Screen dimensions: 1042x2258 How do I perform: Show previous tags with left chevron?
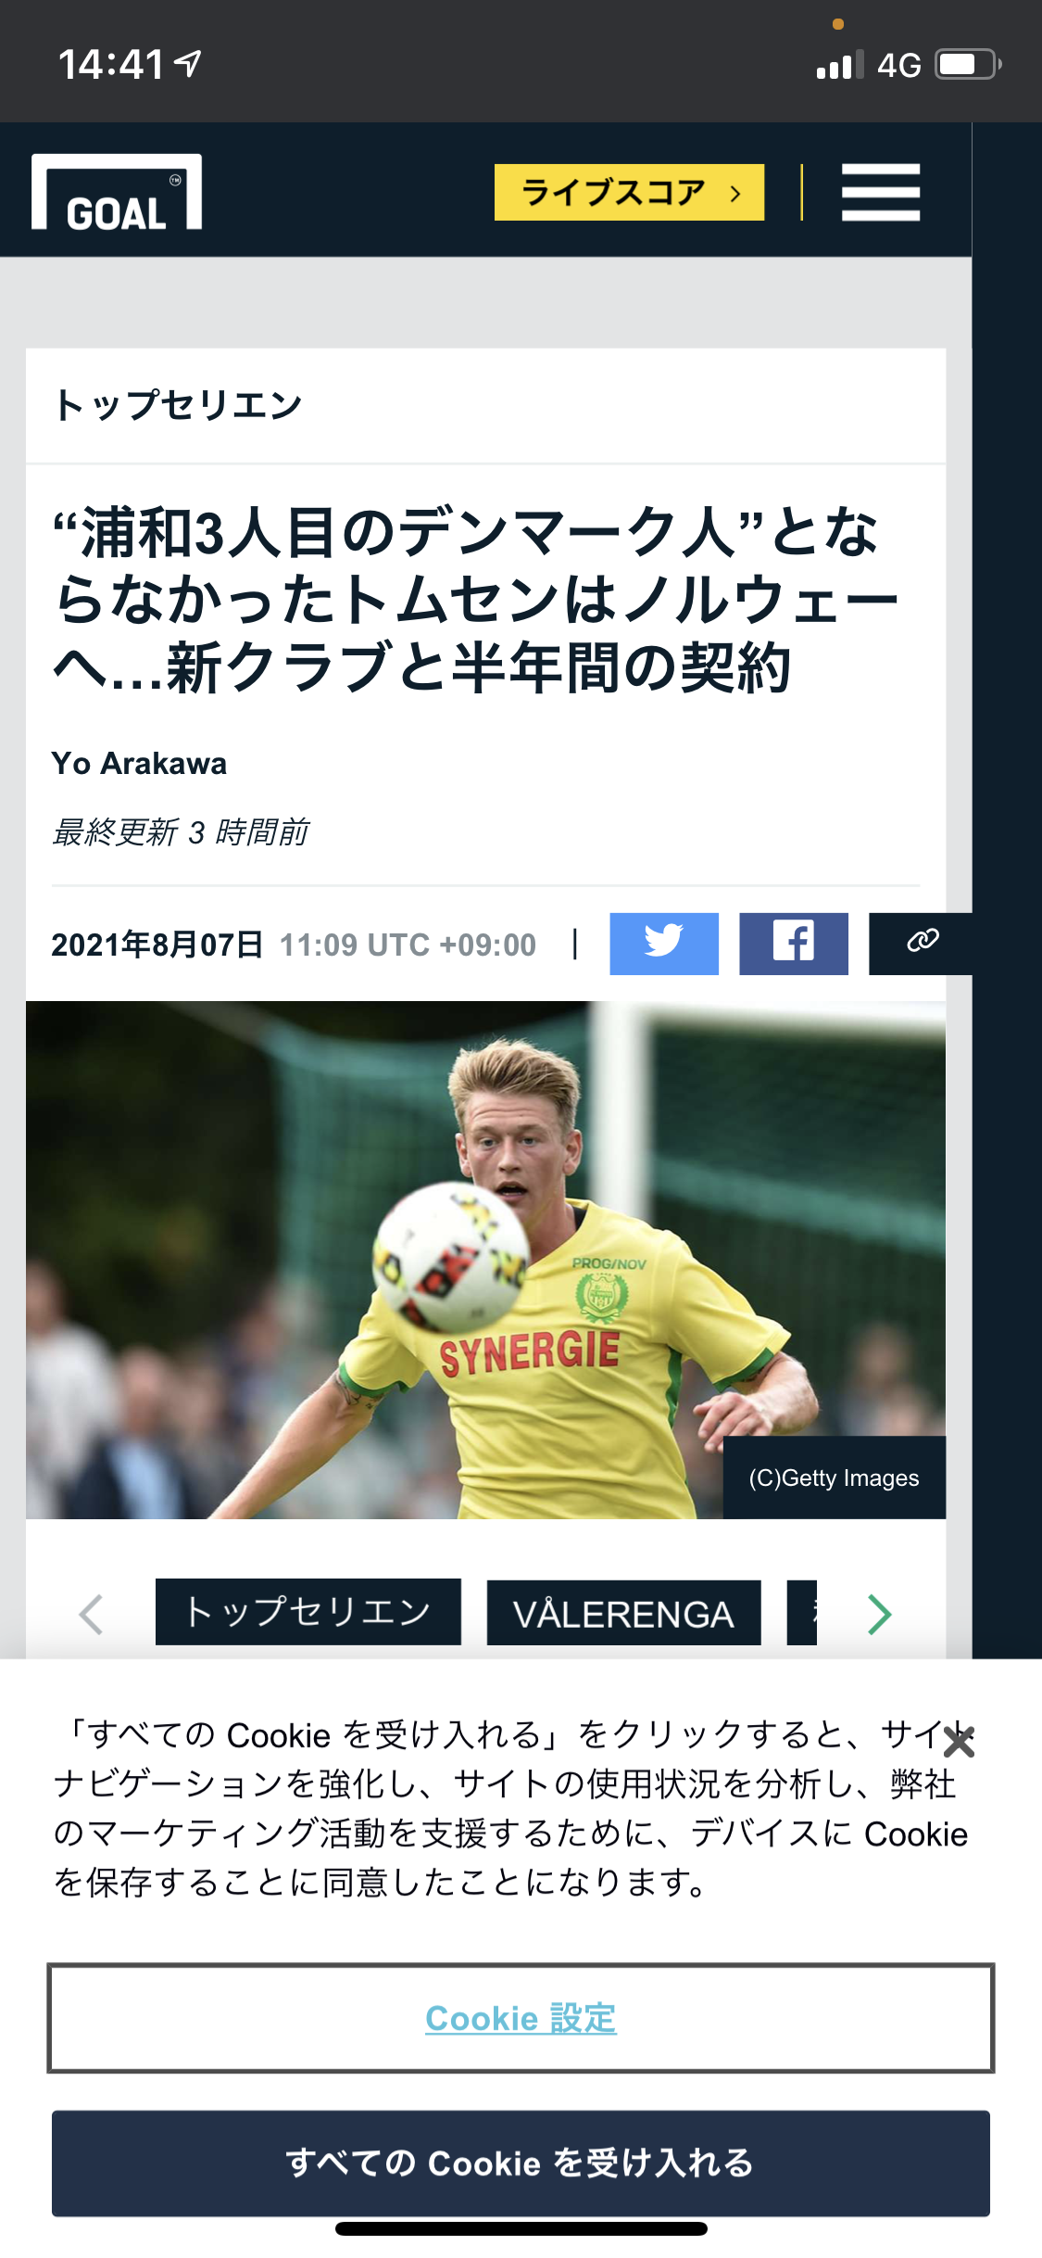tap(91, 1614)
